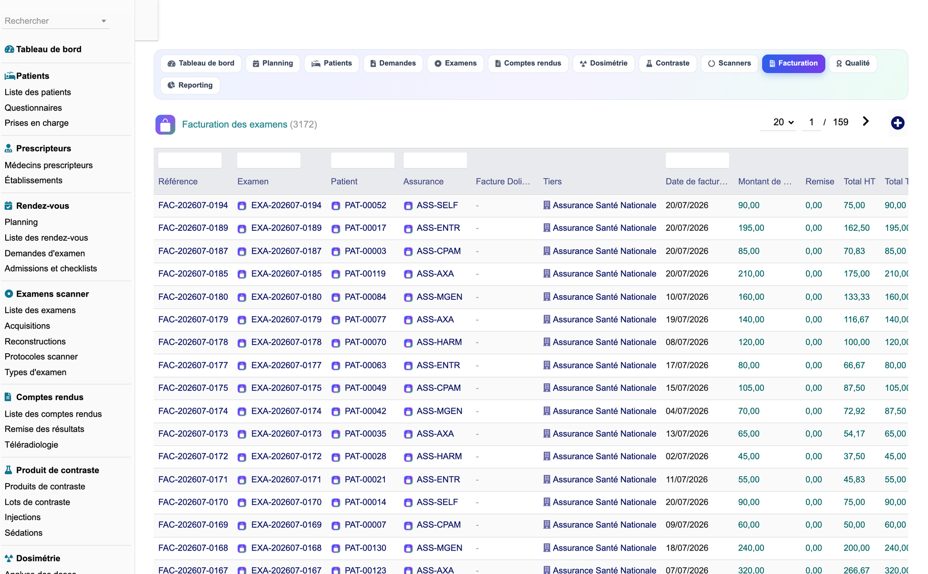
Task: Open the Qualité tab
Action: (x=853, y=63)
